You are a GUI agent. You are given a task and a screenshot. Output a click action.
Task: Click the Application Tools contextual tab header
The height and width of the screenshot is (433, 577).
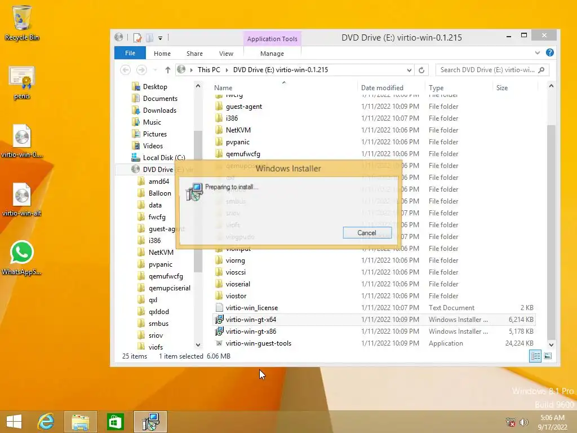click(272, 39)
